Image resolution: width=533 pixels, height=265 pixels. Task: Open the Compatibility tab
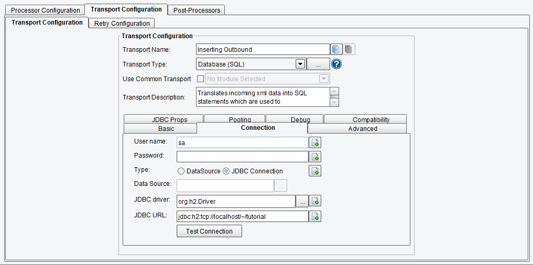pos(365,119)
